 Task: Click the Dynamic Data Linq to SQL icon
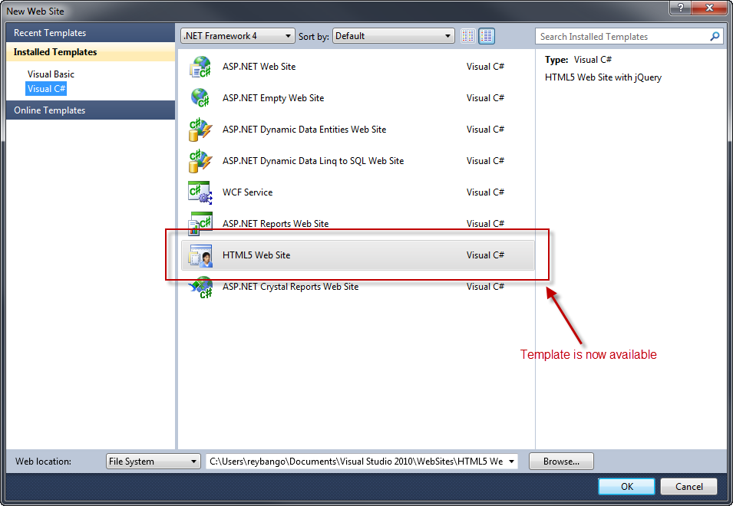coord(200,161)
